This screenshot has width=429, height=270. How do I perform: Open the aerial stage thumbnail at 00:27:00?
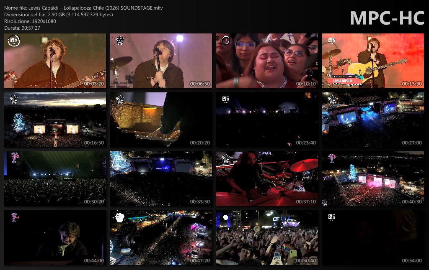(x=373, y=120)
